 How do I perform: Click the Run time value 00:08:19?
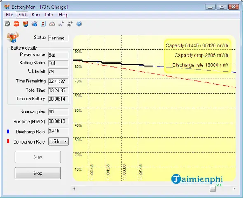click(x=58, y=121)
